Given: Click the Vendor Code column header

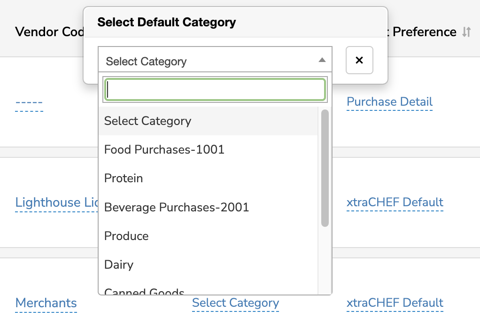Looking at the screenshot, I should coord(49,32).
